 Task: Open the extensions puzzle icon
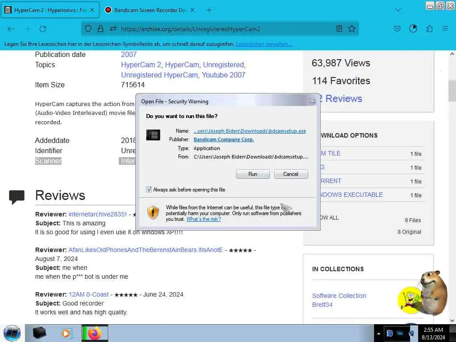pyautogui.click(x=429, y=28)
